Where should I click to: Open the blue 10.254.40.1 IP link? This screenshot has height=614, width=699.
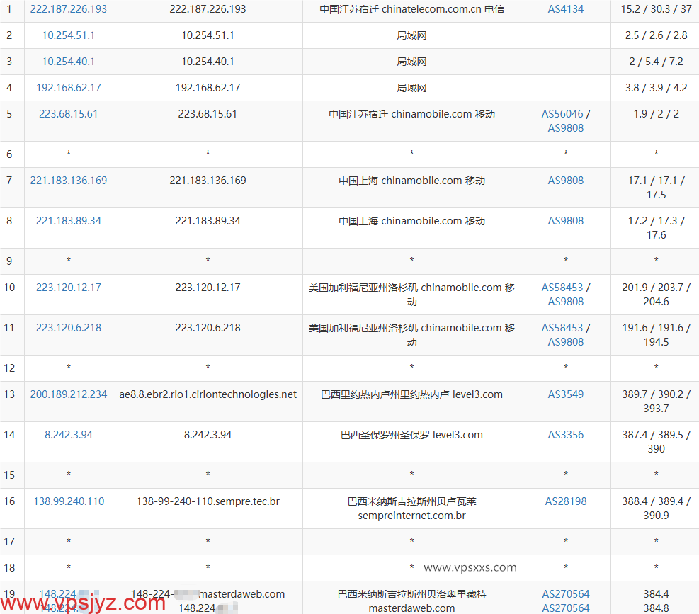pyautogui.click(x=69, y=62)
